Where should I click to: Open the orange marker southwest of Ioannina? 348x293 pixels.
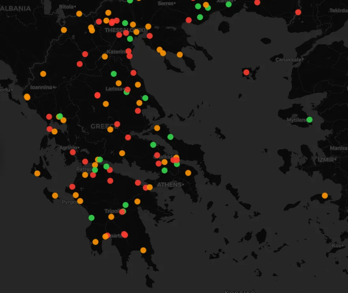[27, 97]
